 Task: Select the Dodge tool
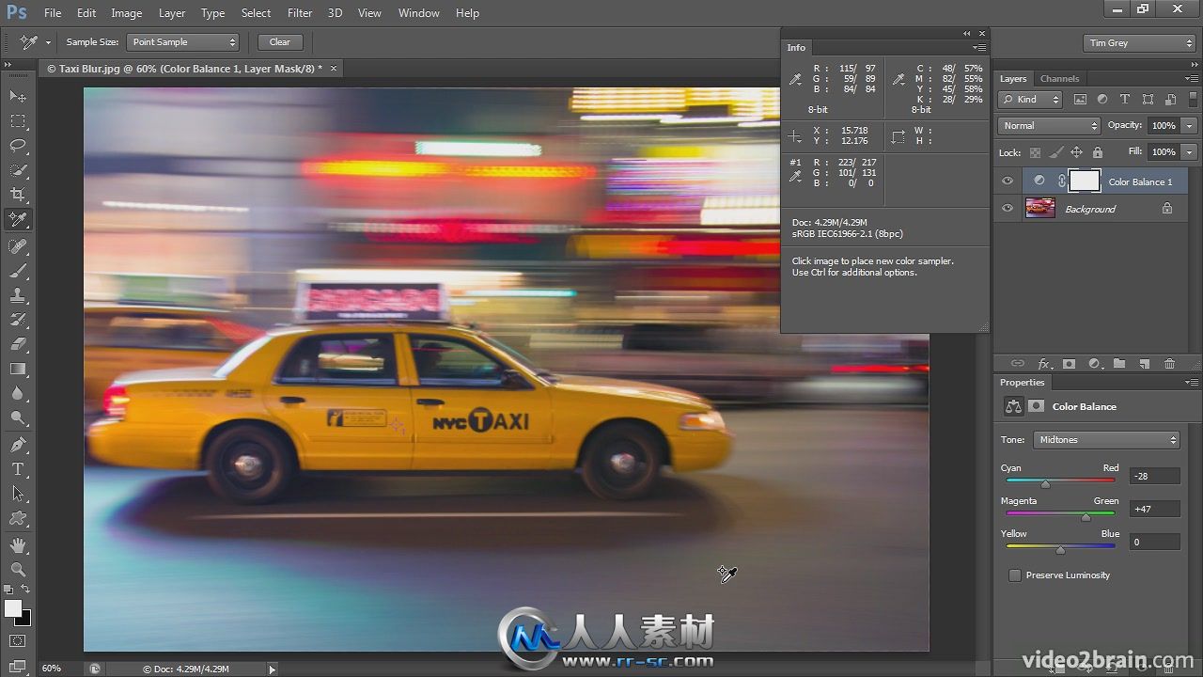[x=18, y=417]
